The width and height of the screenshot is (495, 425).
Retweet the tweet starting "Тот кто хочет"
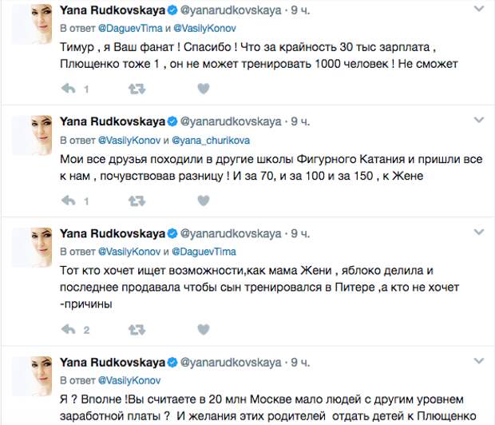[137, 328]
